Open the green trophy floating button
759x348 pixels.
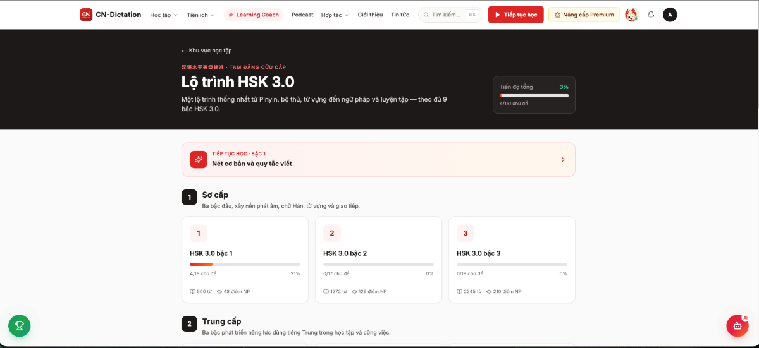[x=20, y=326]
